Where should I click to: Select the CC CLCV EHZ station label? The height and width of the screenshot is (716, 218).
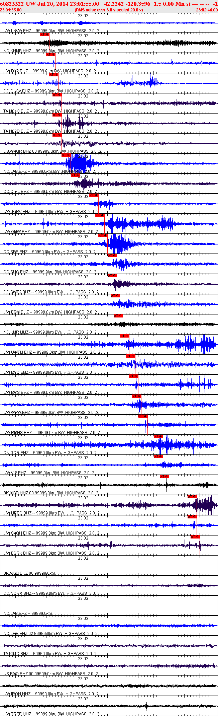pos(51,91)
